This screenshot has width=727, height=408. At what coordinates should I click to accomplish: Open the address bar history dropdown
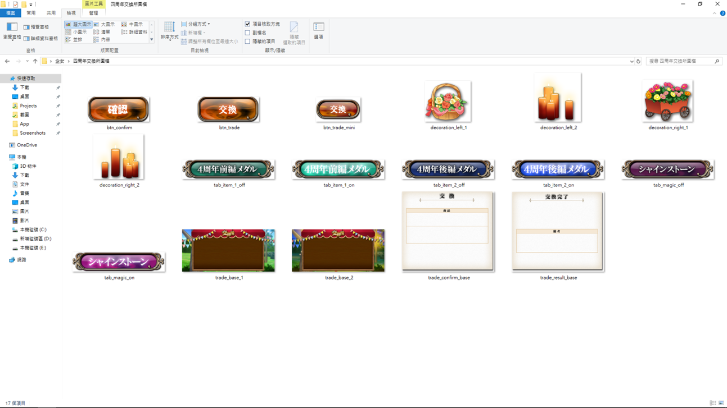coord(631,61)
